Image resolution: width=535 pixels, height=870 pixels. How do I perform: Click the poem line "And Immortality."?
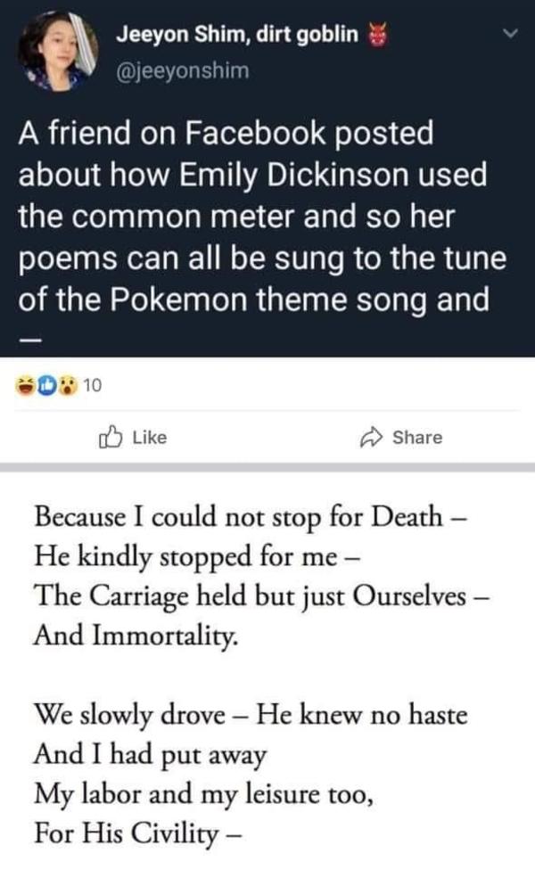click(x=136, y=634)
